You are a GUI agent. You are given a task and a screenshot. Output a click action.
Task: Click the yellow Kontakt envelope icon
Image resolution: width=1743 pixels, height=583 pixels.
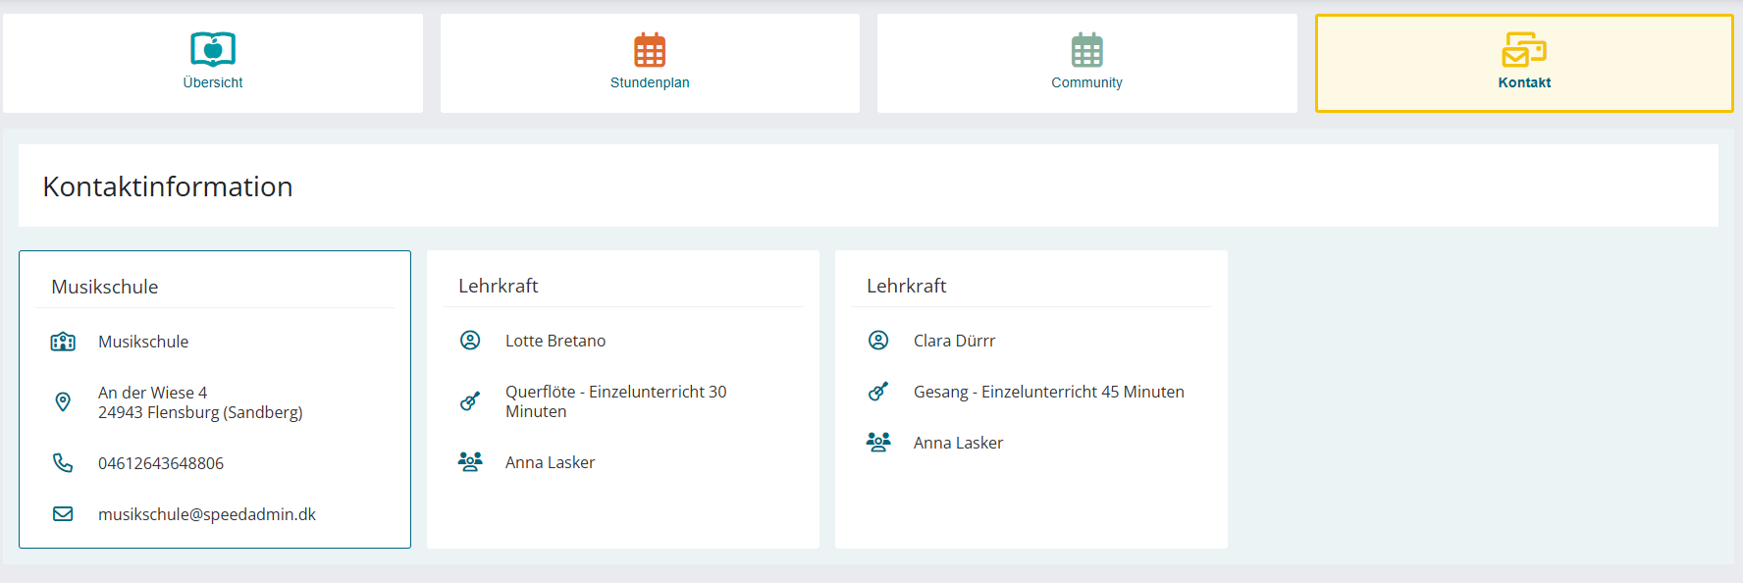tap(1524, 49)
